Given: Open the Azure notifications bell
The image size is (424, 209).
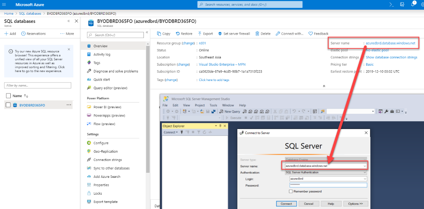Looking at the screenshot, I should pos(412,5).
